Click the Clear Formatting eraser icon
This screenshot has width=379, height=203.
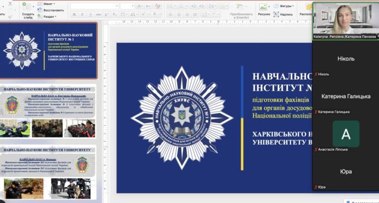click(158, 6)
